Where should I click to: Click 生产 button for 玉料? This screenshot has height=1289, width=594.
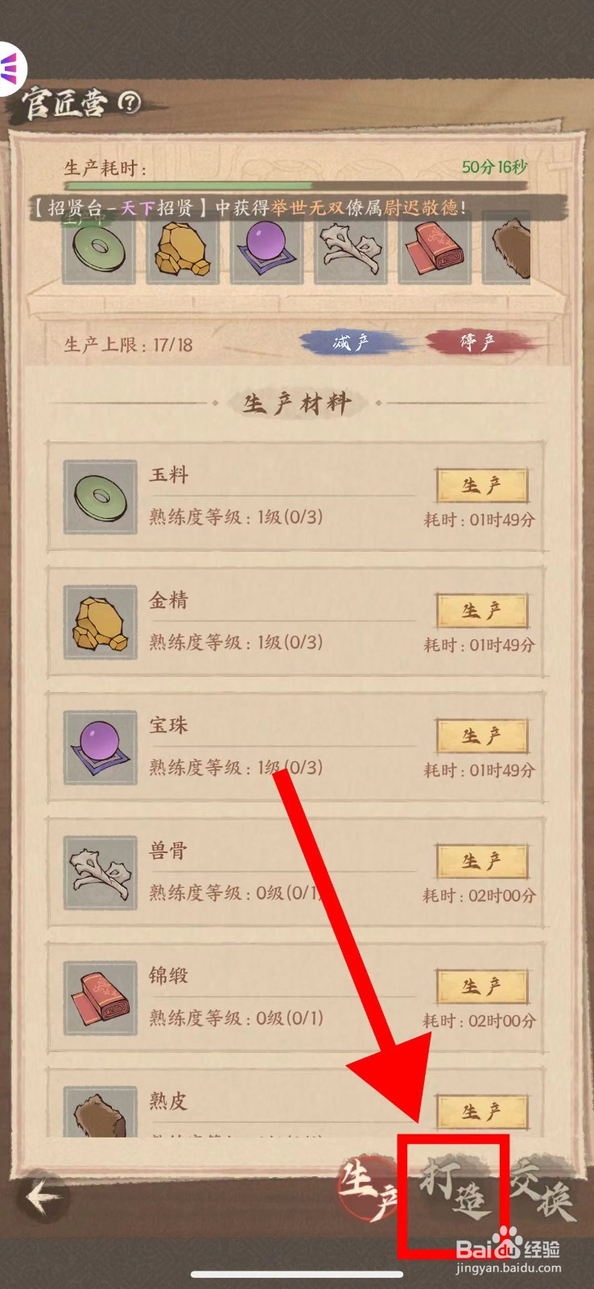(x=482, y=486)
